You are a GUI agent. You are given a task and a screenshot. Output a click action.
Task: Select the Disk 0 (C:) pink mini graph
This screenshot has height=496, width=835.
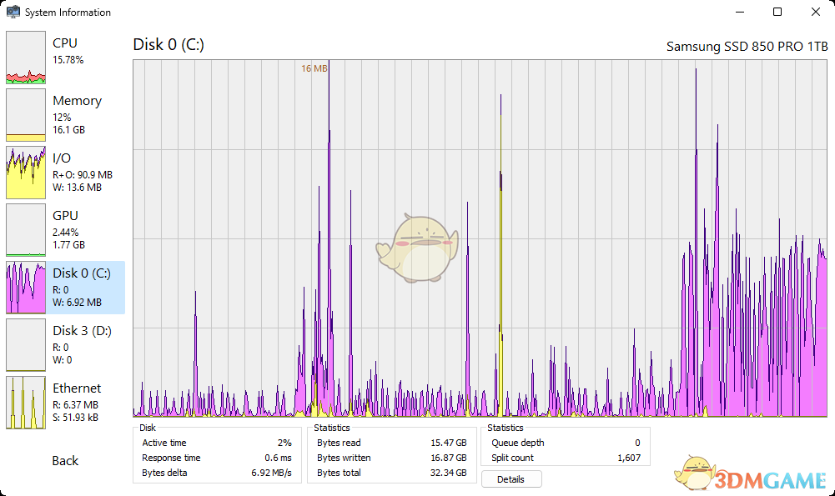[26, 288]
